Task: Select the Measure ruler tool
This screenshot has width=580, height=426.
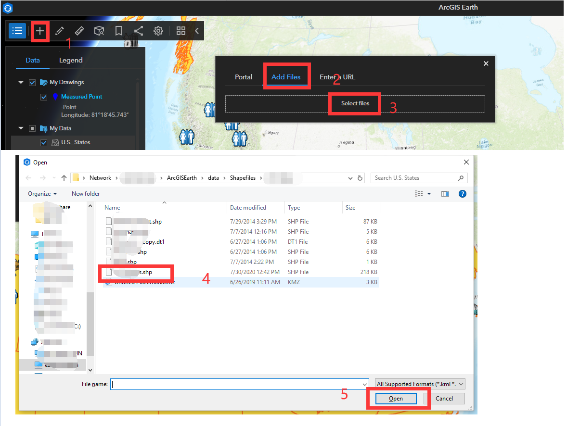Action: (x=79, y=31)
